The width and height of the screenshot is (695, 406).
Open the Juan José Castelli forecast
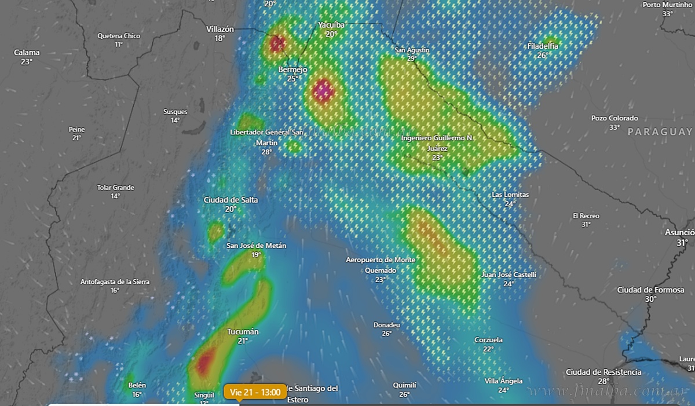509,275
